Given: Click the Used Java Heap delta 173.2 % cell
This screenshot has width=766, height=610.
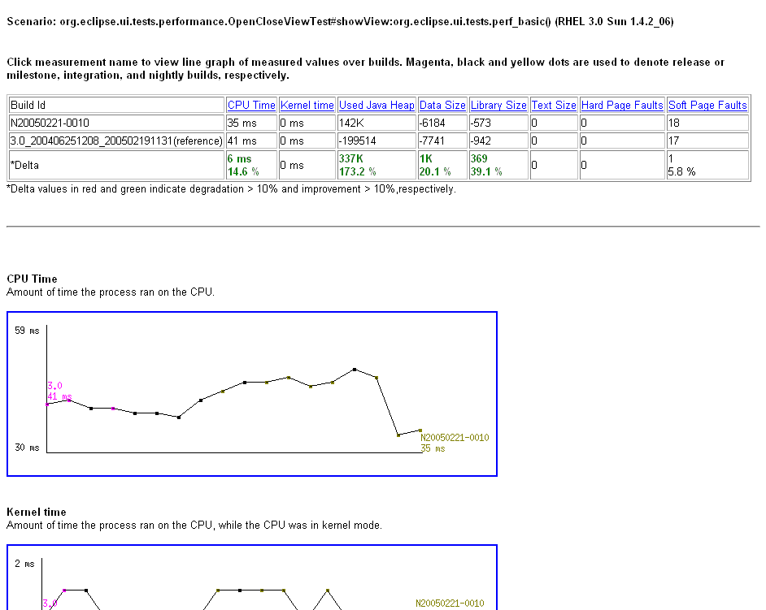Looking at the screenshot, I should [376, 165].
